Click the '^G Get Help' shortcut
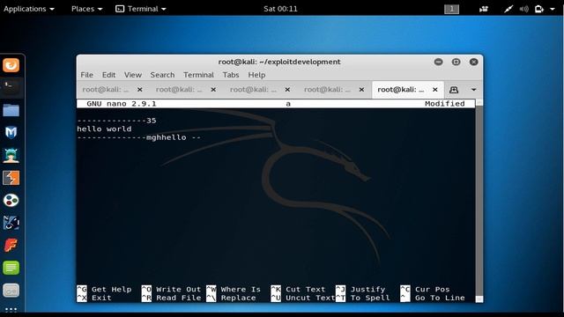This screenshot has width=564, height=317. (104, 290)
